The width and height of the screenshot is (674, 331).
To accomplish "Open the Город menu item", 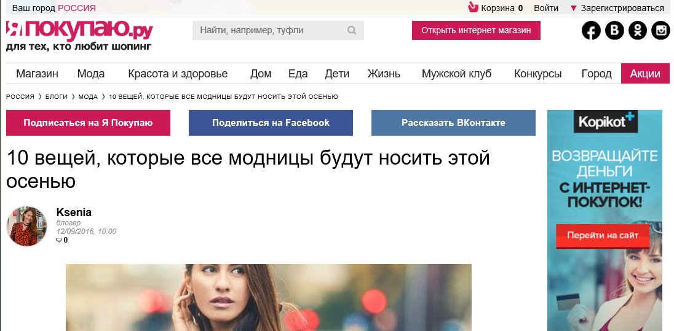I will click(597, 74).
